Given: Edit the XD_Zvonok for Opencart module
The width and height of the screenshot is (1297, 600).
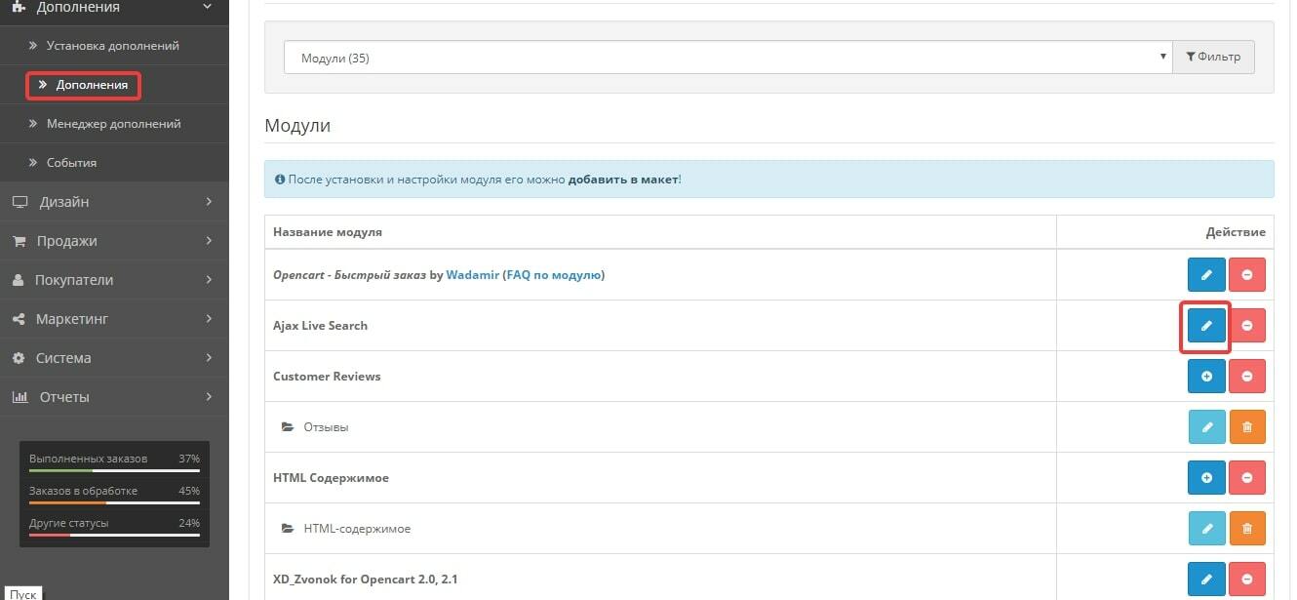Looking at the screenshot, I should [x=1206, y=580].
